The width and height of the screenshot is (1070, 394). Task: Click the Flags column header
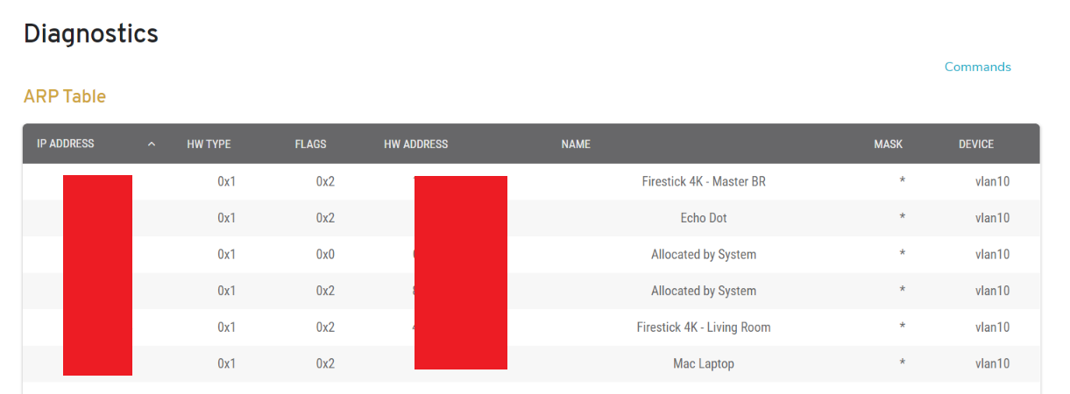tap(310, 144)
